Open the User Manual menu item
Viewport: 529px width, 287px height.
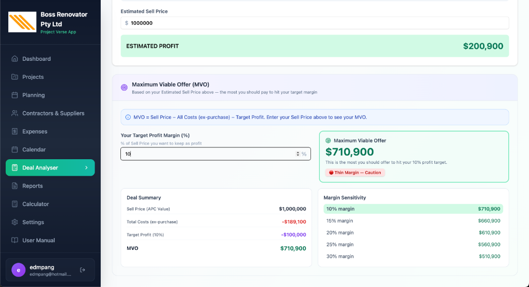pyautogui.click(x=50, y=240)
